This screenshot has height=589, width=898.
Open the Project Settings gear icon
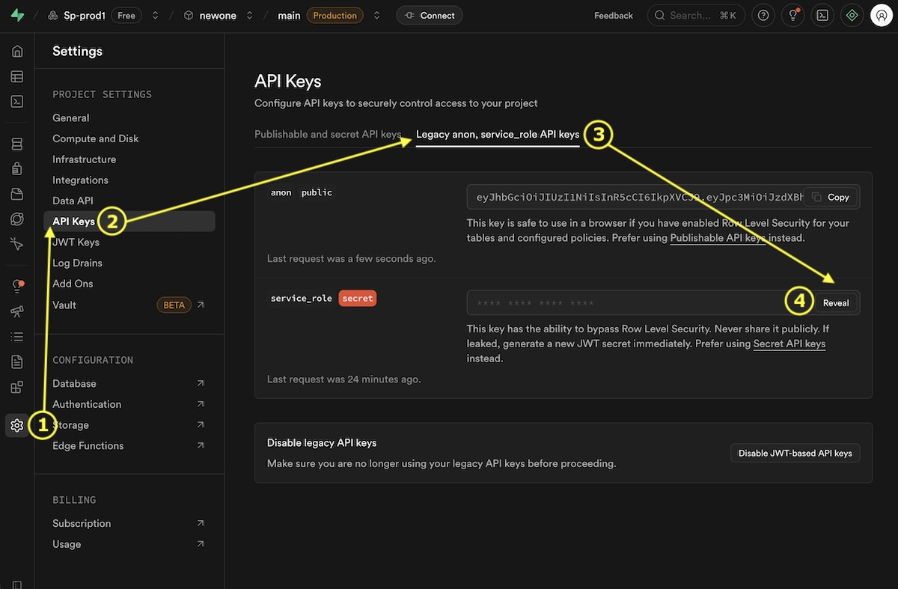tap(17, 425)
